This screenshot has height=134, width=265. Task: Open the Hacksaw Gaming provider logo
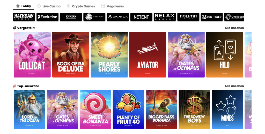pos(24,17)
